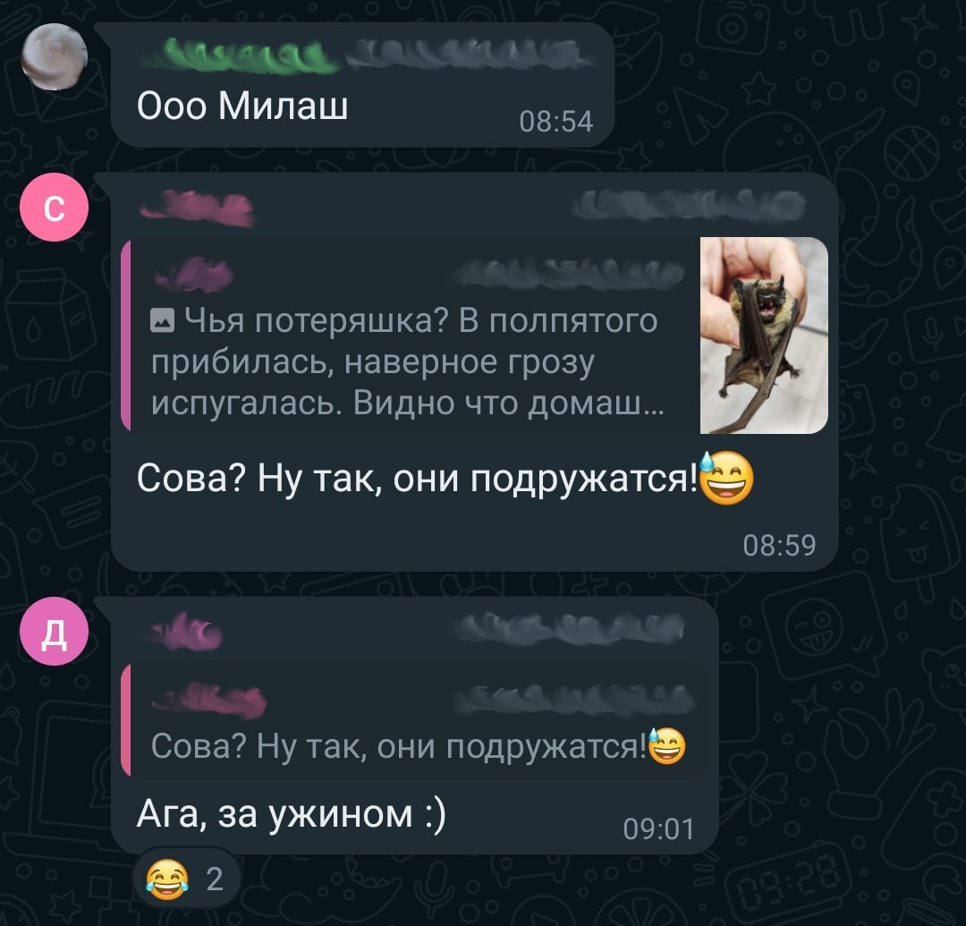Click the blurred pink sender name beside "Д" avatar
Image resolution: width=966 pixels, height=926 pixels.
click(x=185, y=632)
